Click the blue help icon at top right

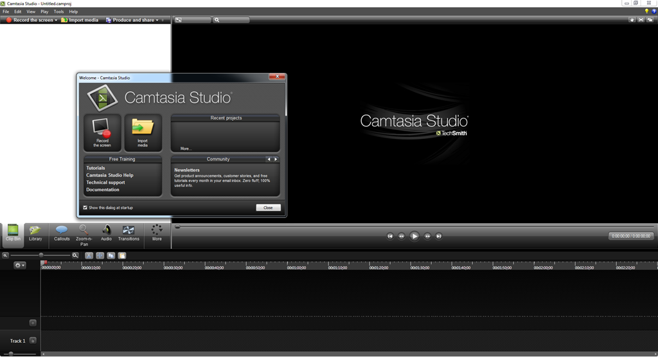click(654, 12)
